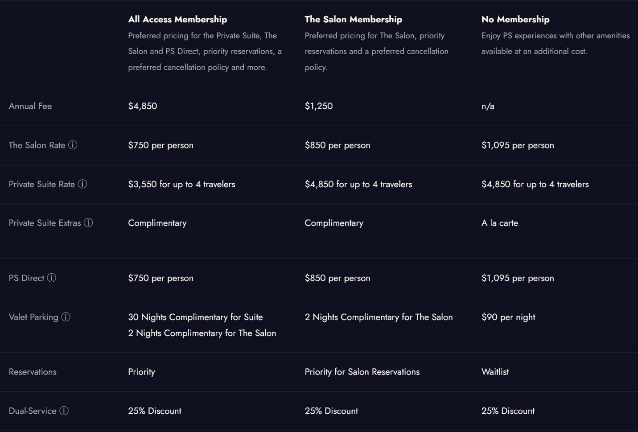
Task: Click the info icon beside The Salon Rate
Action: pos(73,145)
